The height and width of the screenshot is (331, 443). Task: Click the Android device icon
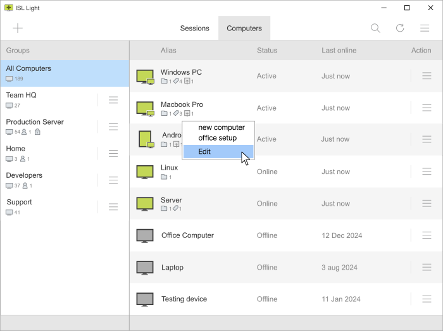145,139
